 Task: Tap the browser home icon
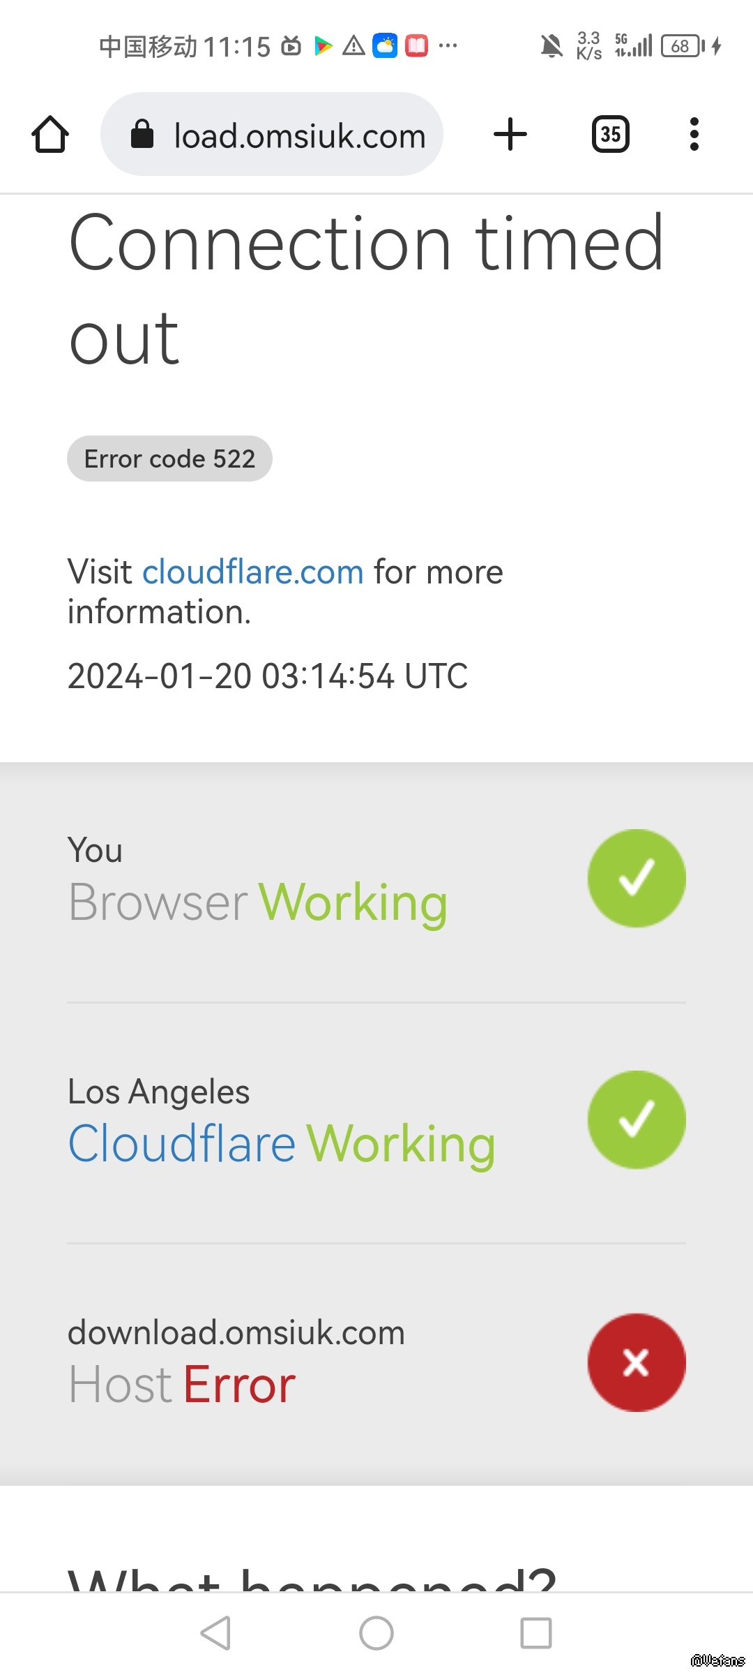tap(50, 134)
